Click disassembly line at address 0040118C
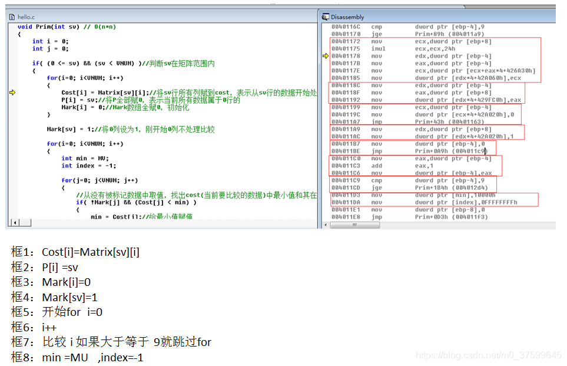The image size is (567, 366). pos(412,85)
